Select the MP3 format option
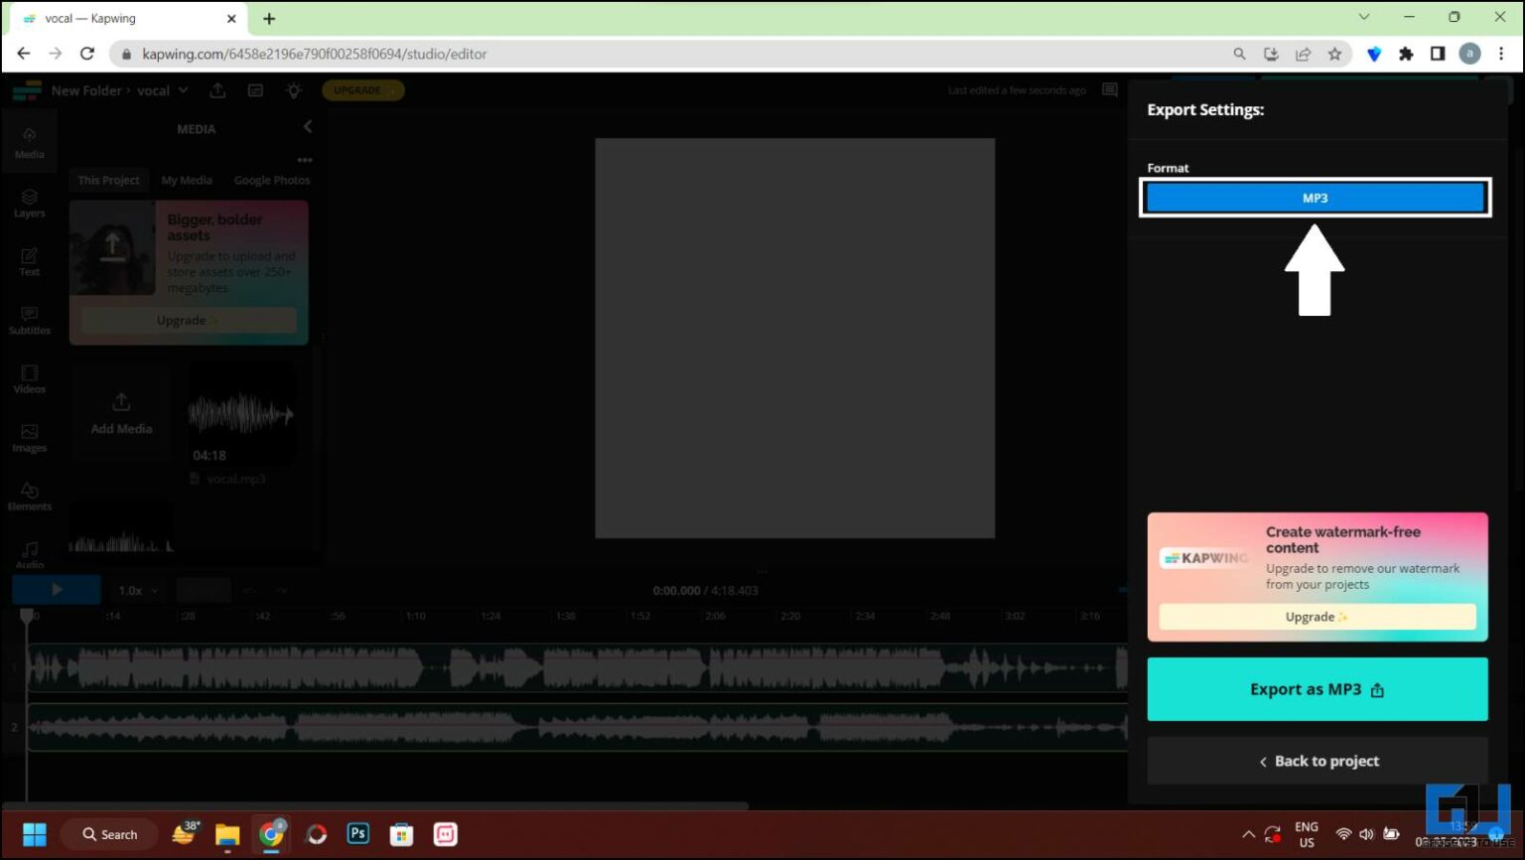The width and height of the screenshot is (1525, 860). 1316,197
